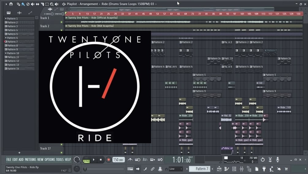
Task: Click the undo history circular arrow icon
Action: [x=263, y=160]
